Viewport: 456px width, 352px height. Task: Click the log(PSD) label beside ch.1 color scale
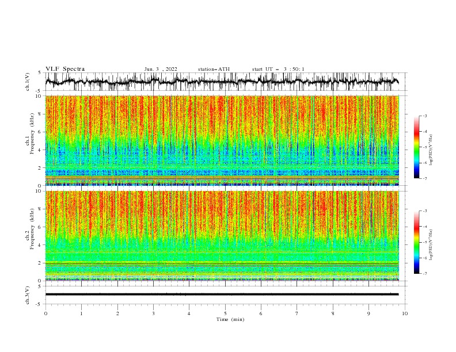pos(431,150)
